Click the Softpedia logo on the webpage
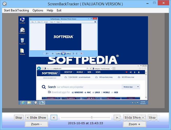The width and height of the screenshot is (171, 130). [x=50, y=73]
